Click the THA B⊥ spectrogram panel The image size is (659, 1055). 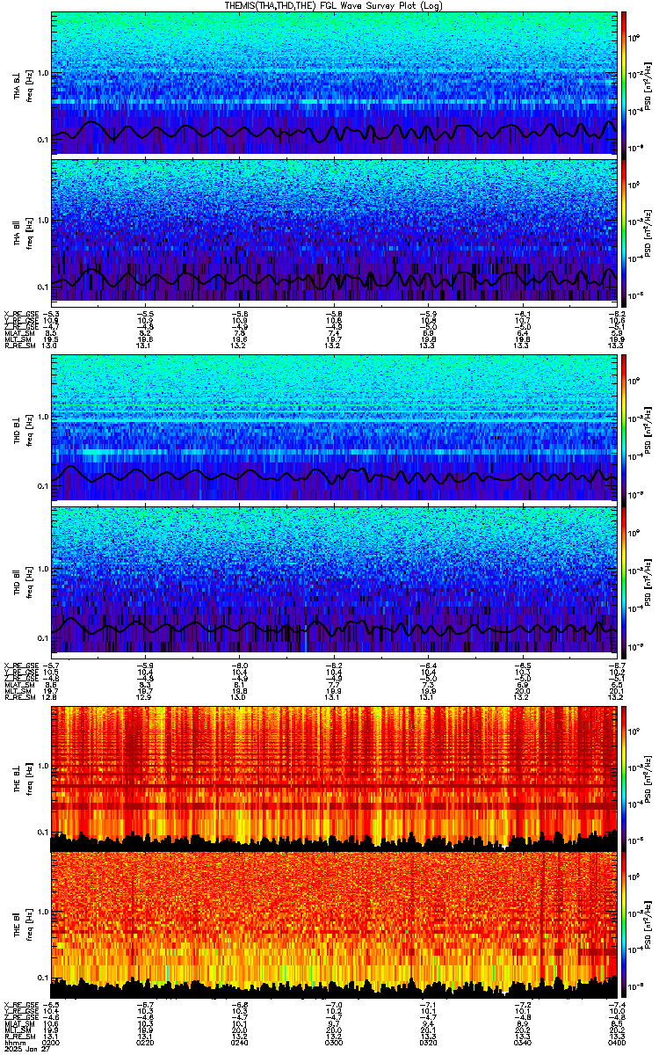[x=334, y=84]
